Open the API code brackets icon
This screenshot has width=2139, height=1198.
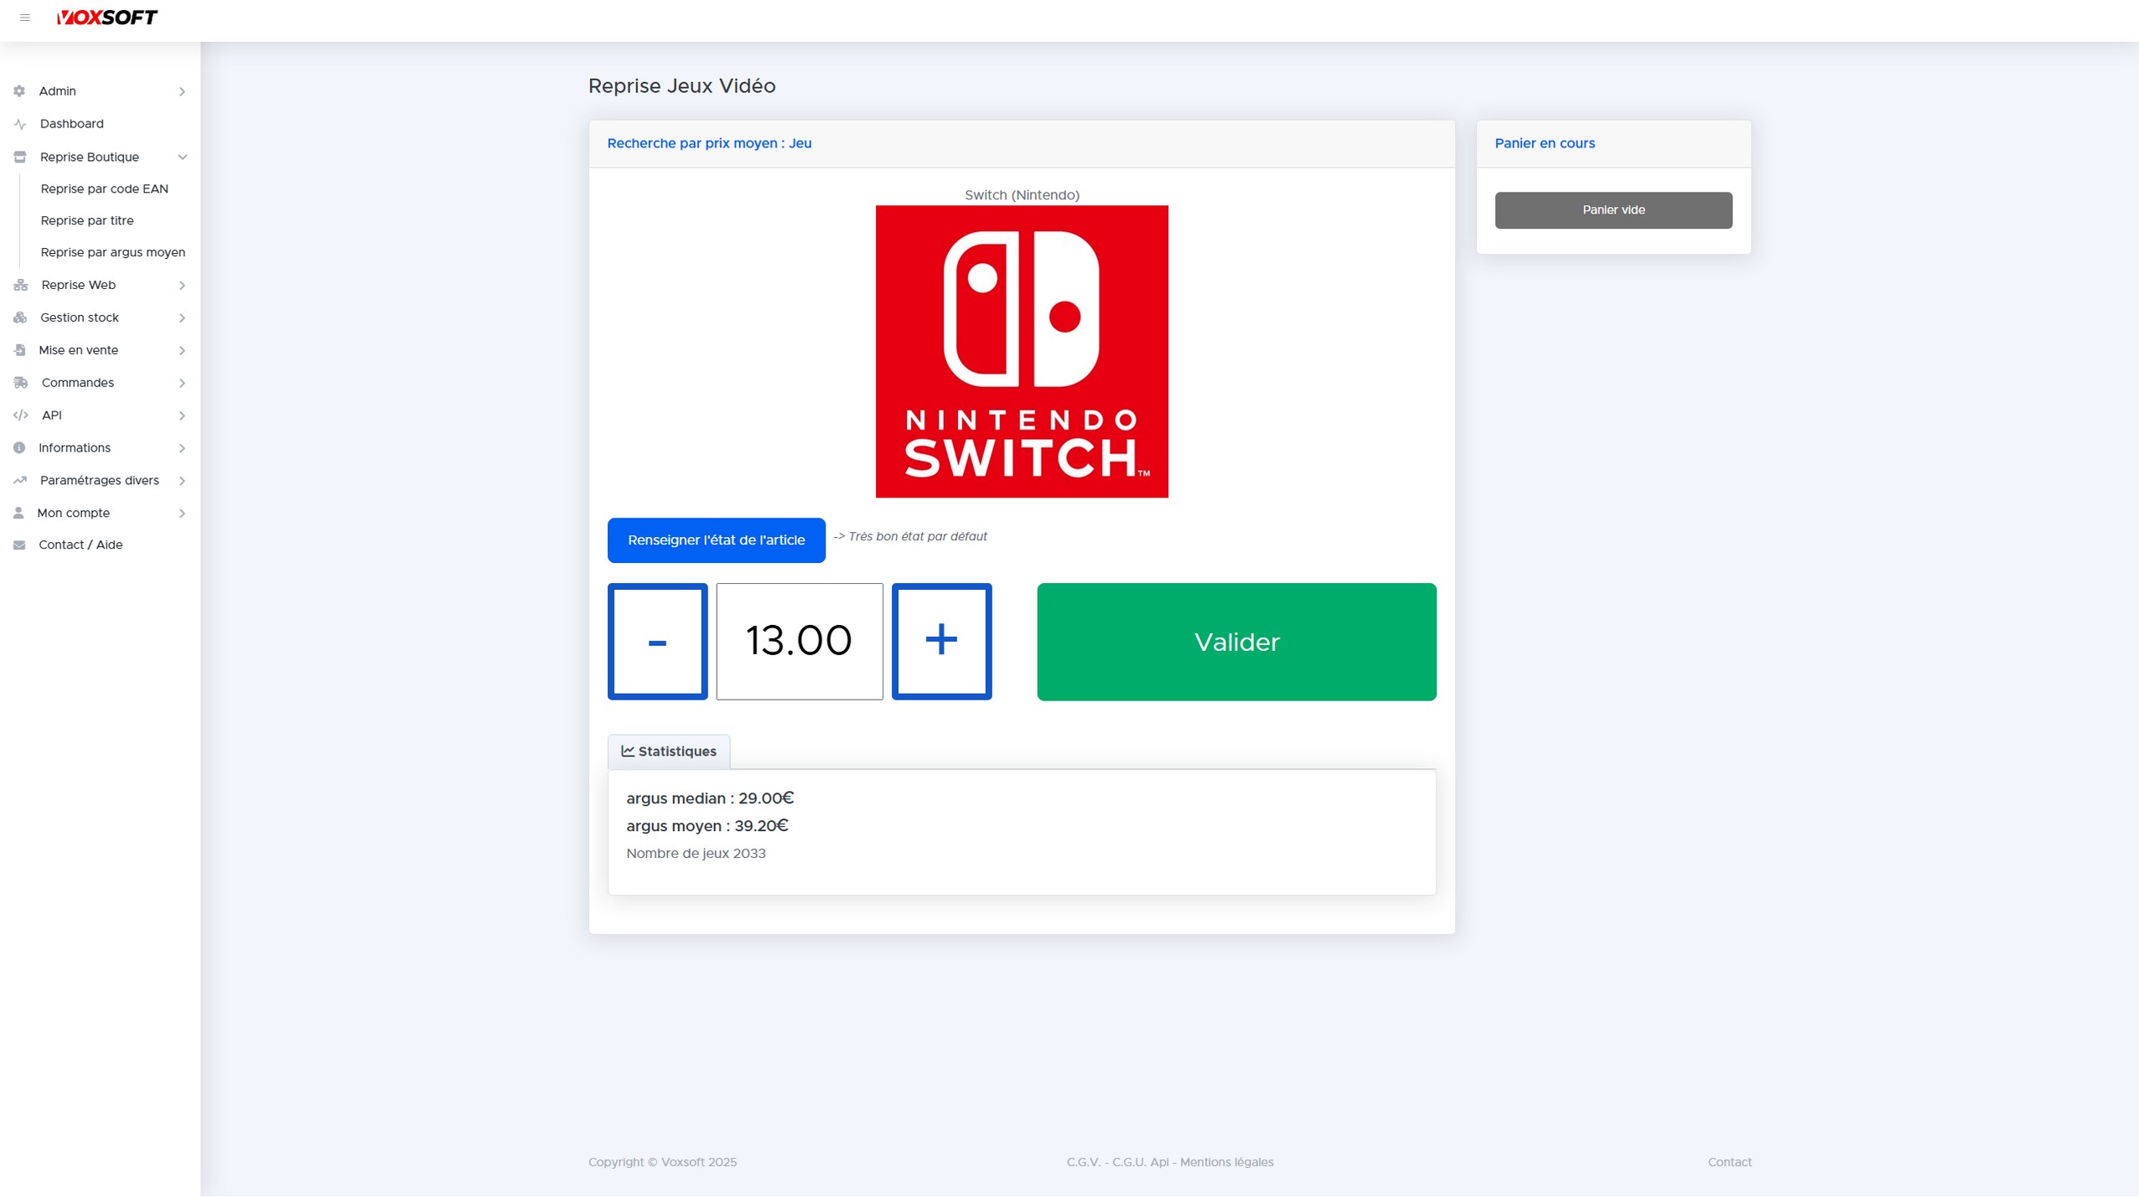tap(20, 415)
